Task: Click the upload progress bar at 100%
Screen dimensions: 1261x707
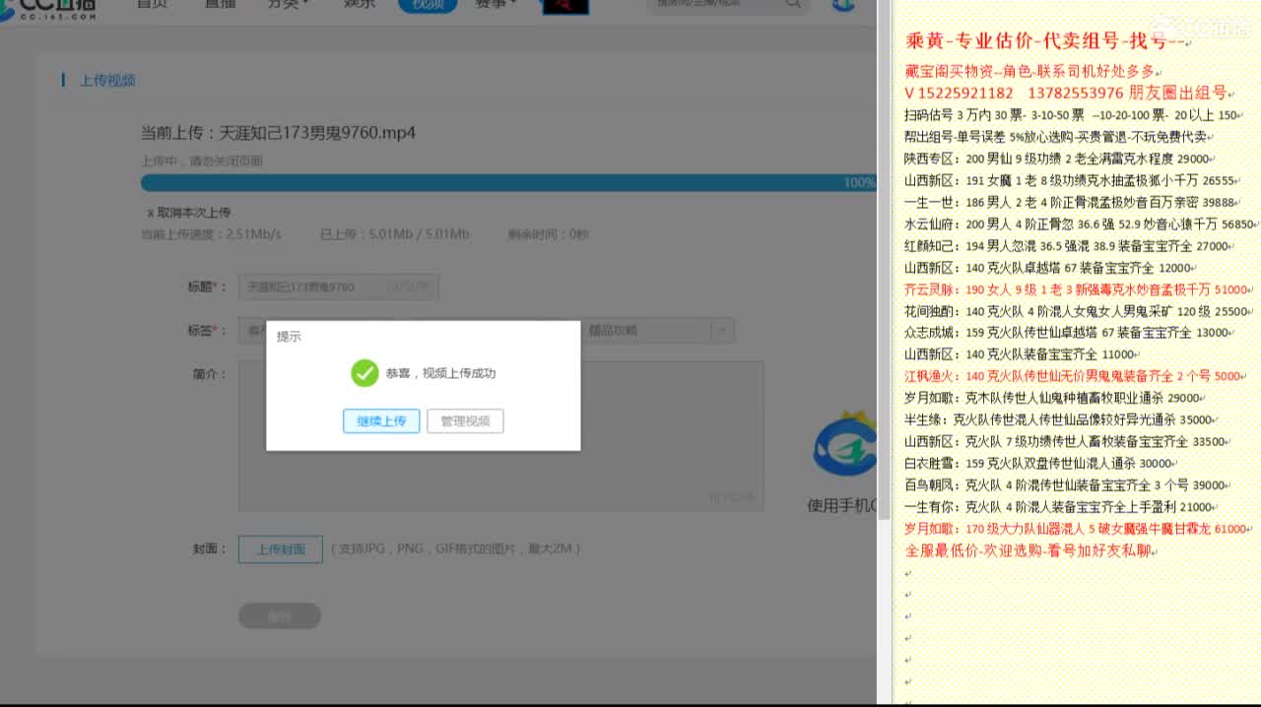Action: 507,183
